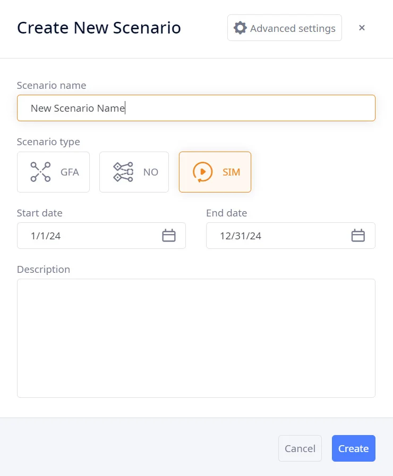Click the SIM play-cycle icon
The image size is (393, 476).
pos(202,172)
